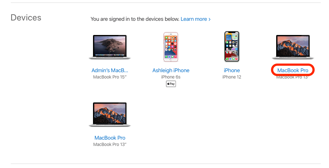Image resolution: width=329 pixels, height=168 pixels.
Task: Click the iPhone 6s model label
Action: pos(171,77)
